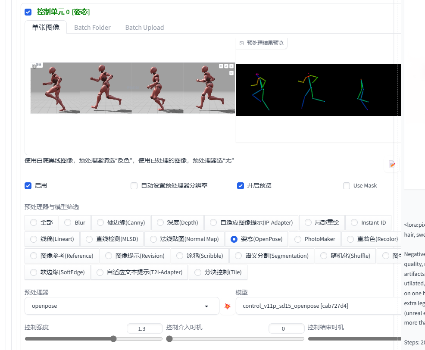
Task: Toggle the 启用 (Enable) checkbox
Action: [28, 186]
